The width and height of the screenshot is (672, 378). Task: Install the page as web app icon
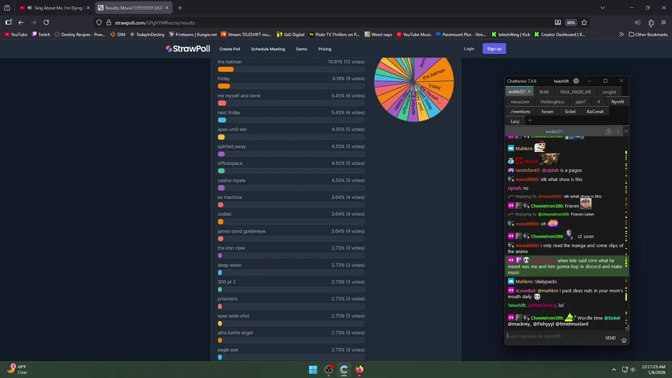point(558,23)
